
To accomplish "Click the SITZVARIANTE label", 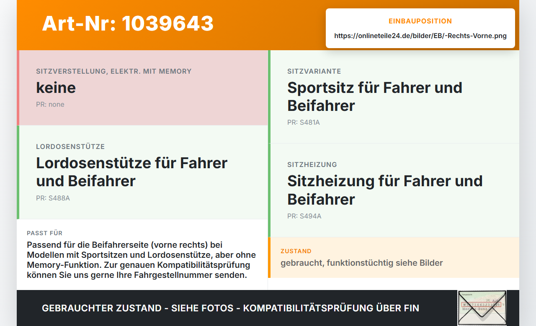I will (314, 71).
